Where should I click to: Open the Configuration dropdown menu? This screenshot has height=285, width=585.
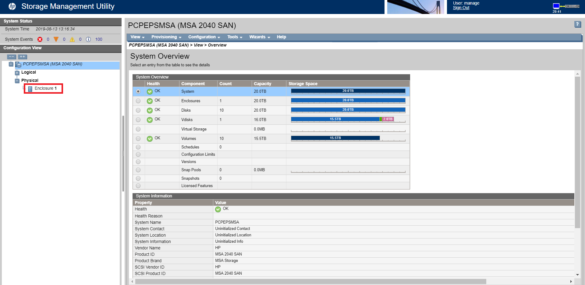pos(204,37)
